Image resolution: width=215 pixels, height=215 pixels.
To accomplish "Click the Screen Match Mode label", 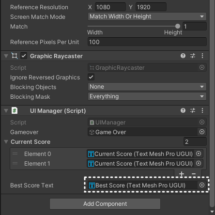I will point(38,17).
